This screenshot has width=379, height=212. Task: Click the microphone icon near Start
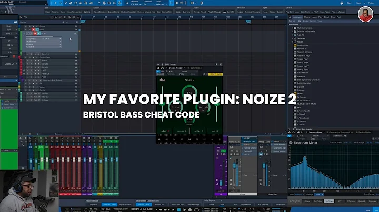click(x=341, y=3)
